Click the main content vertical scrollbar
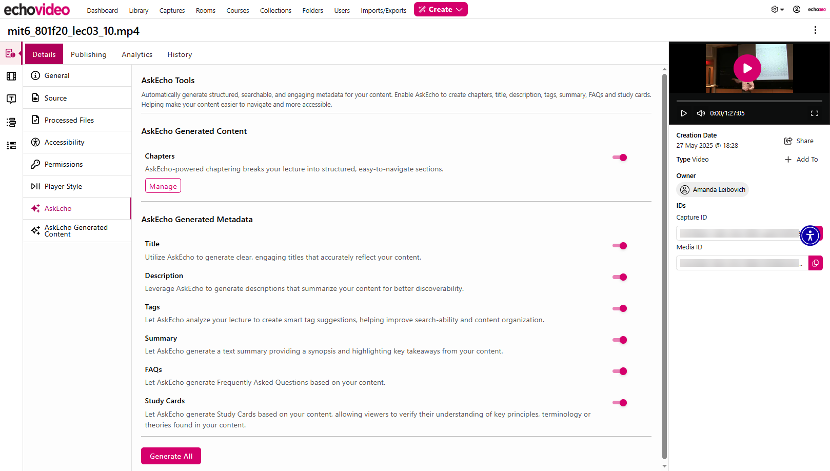 point(664,267)
